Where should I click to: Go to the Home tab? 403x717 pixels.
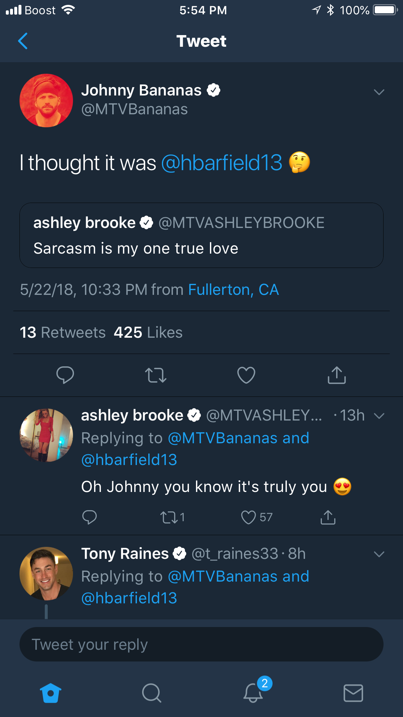51,693
